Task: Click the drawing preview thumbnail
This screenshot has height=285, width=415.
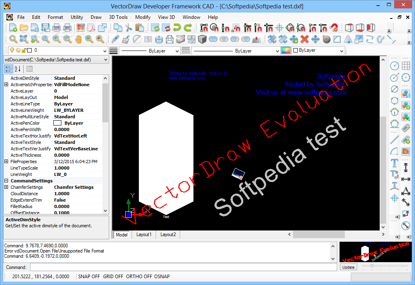Action: click(375, 252)
